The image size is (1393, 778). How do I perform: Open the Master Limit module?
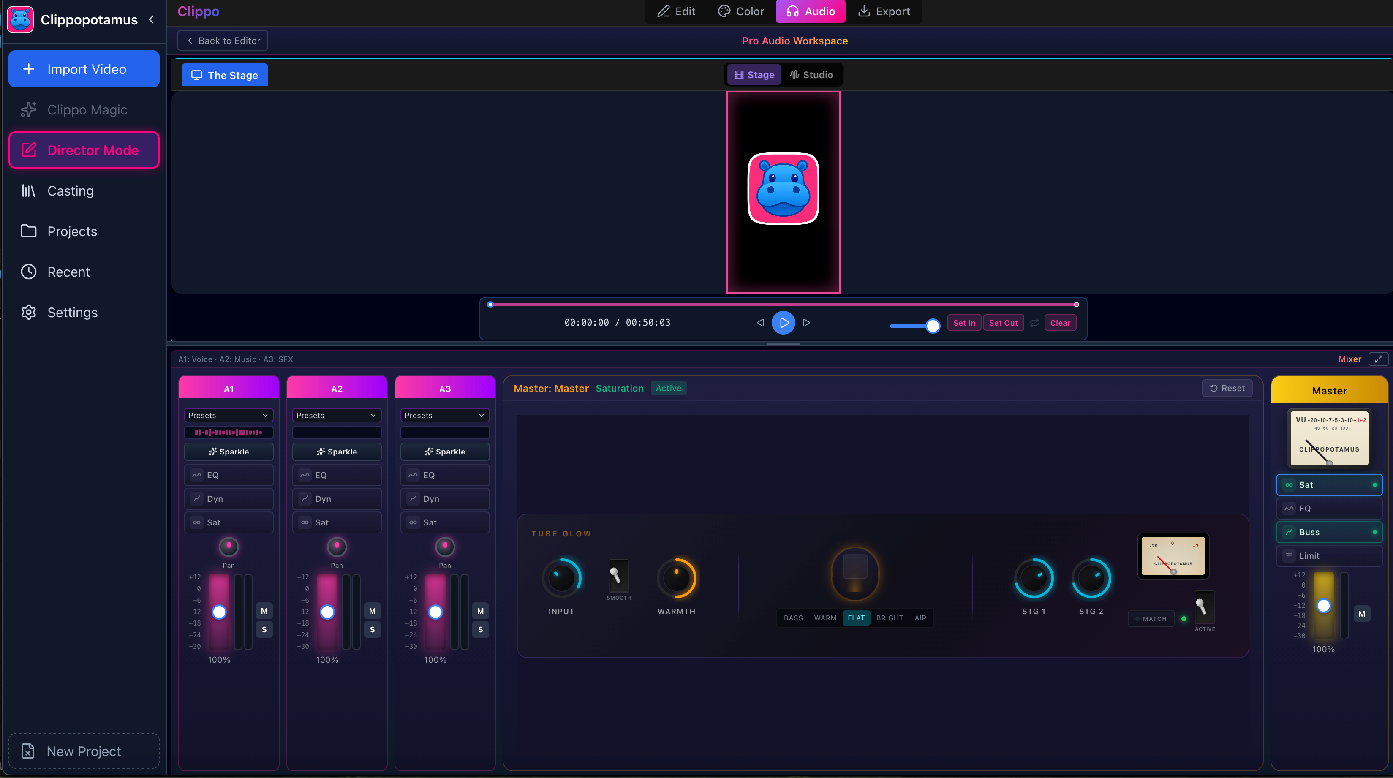pyautogui.click(x=1329, y=556)
